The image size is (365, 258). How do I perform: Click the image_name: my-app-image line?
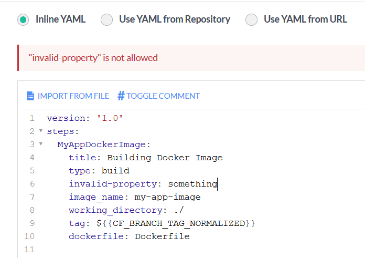point(134,197)
